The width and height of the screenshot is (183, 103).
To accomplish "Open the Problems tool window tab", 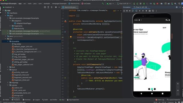I will [x=16, y=100].
